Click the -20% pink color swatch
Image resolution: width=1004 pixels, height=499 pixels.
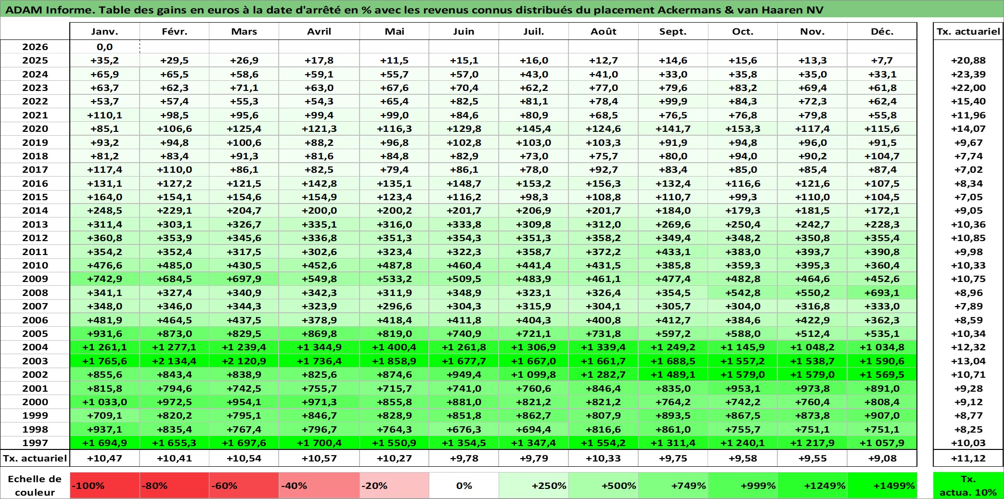(394, 486)
